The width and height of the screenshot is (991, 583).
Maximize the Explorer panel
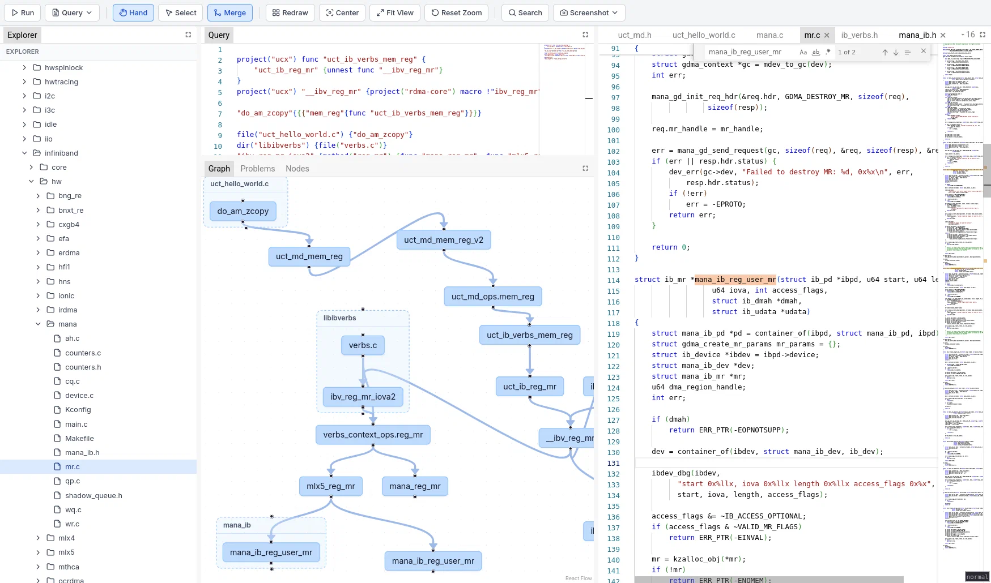click(188, 35)
